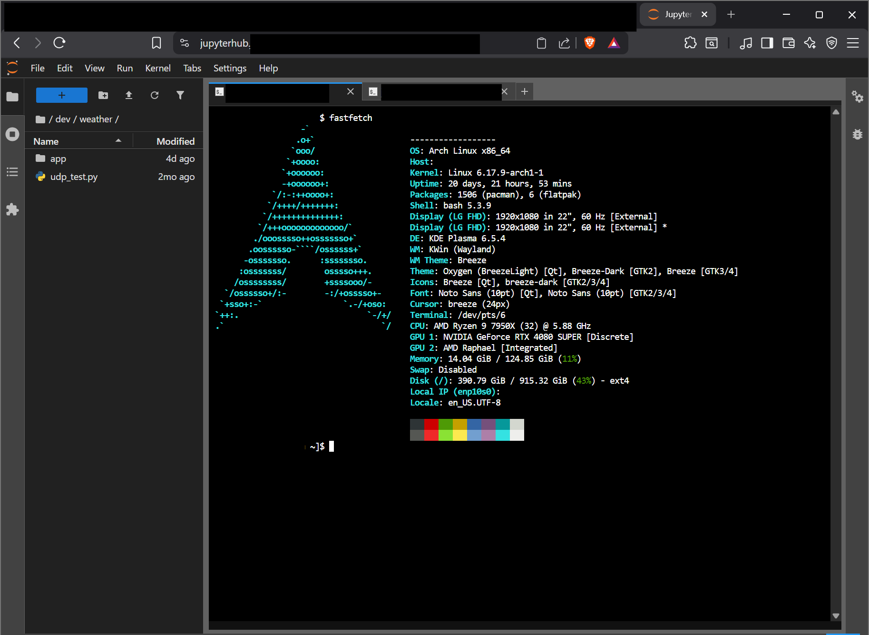869x635 pixels.
Task: Navigate to dev in the breadcrumb path
Action: 63,119
